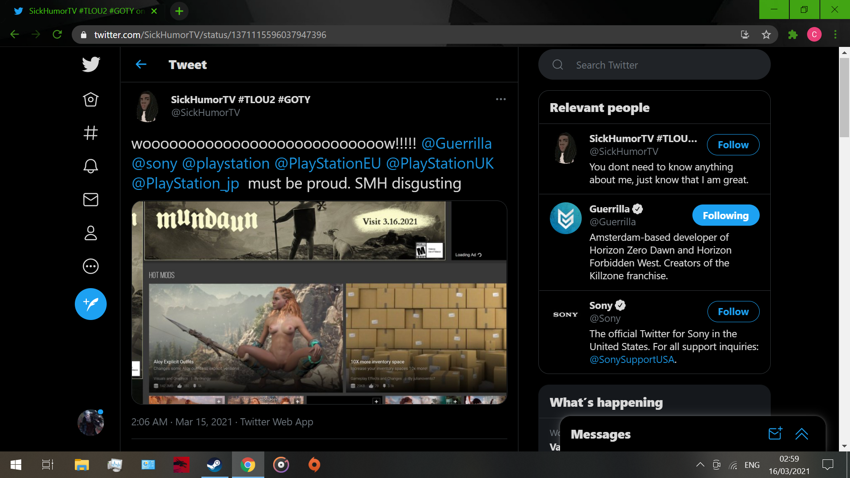850x478 pixels.
Task: Open the More circle icon in sidebar
Action: tap(91, 266)
